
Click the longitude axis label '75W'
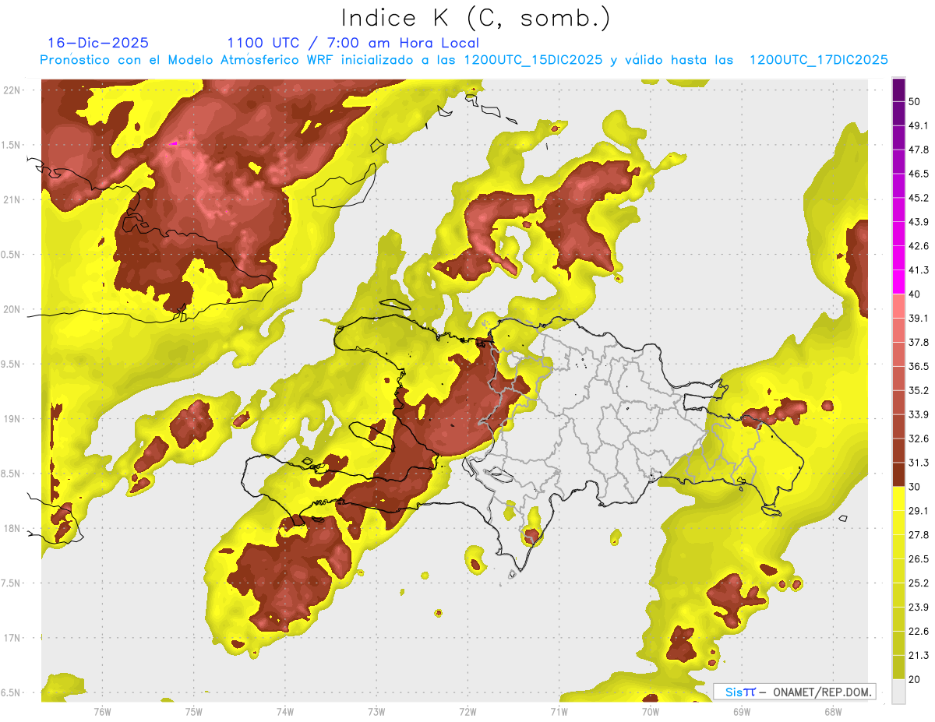pyautogui.click(x=194, y=712)
